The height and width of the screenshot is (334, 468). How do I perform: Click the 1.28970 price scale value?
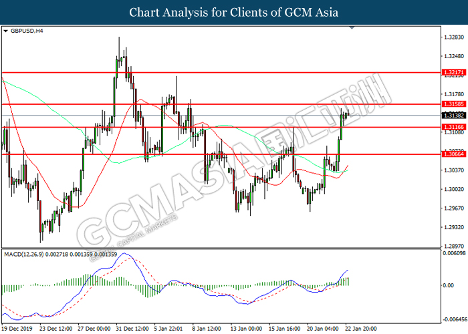pos(454,246)
